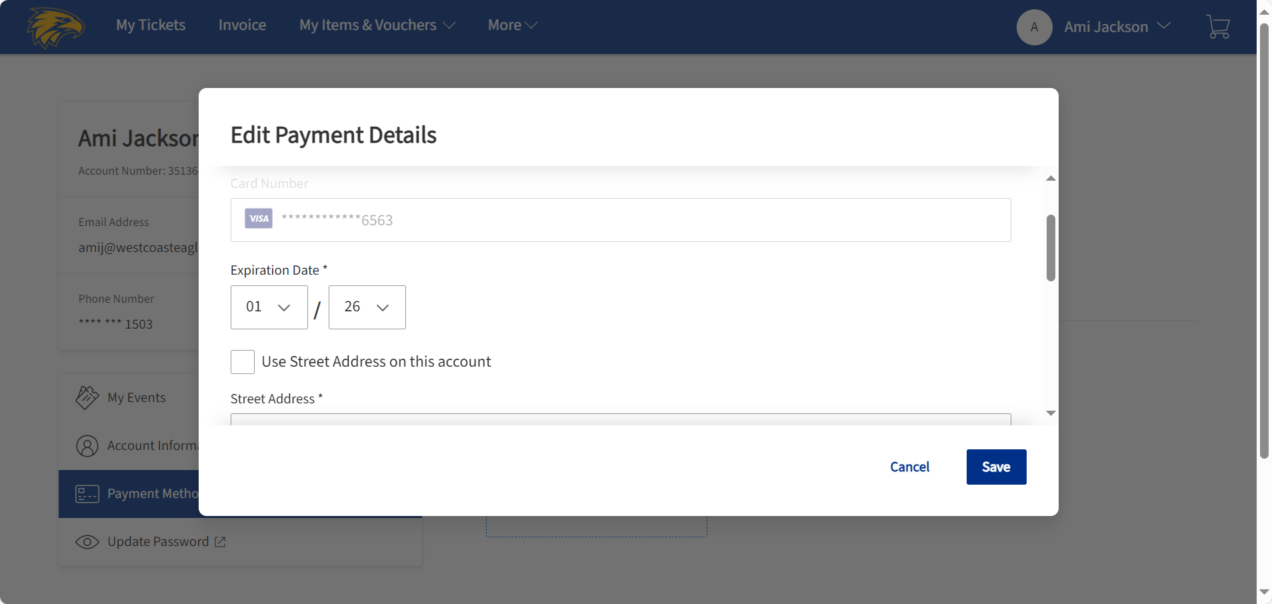This screenshot has width=1272, height=604.
Task: Select the My Tickets menu item
Action: coord(151,25)
